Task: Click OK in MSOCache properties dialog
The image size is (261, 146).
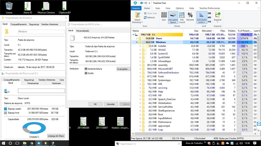Action: (95, 104)
